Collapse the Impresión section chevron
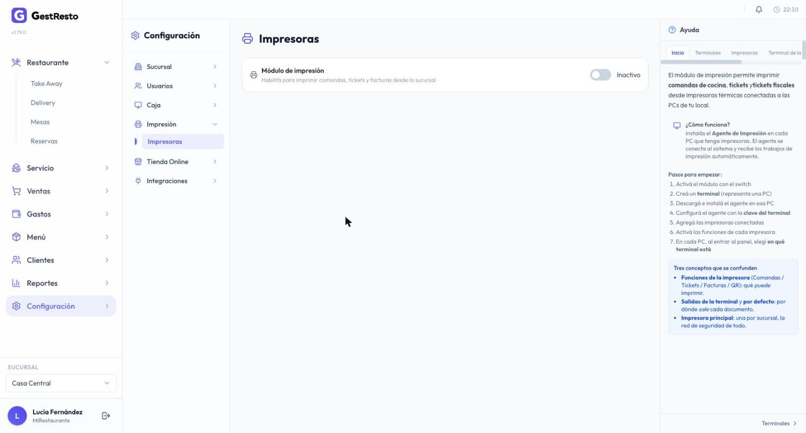 215,124
